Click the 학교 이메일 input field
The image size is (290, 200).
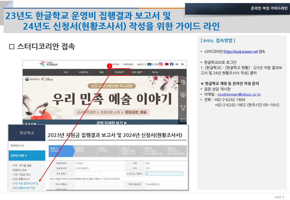coord(100,184)
